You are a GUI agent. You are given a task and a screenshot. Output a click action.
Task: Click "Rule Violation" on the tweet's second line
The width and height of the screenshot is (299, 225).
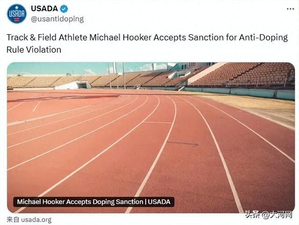34,49
